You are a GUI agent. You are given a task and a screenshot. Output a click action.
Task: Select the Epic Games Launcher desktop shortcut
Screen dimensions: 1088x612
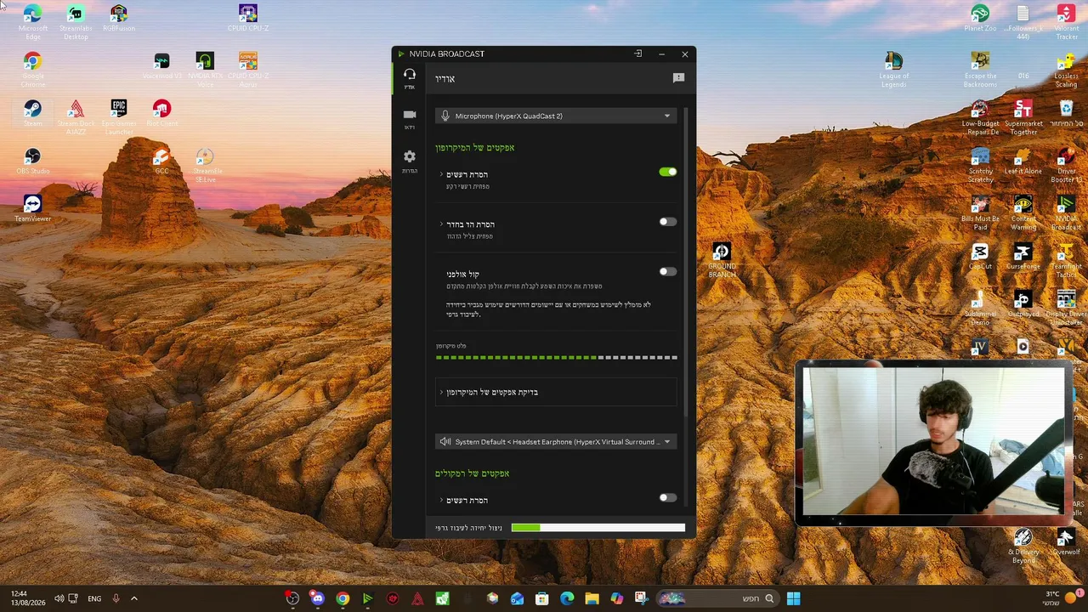tap(119, 117)
